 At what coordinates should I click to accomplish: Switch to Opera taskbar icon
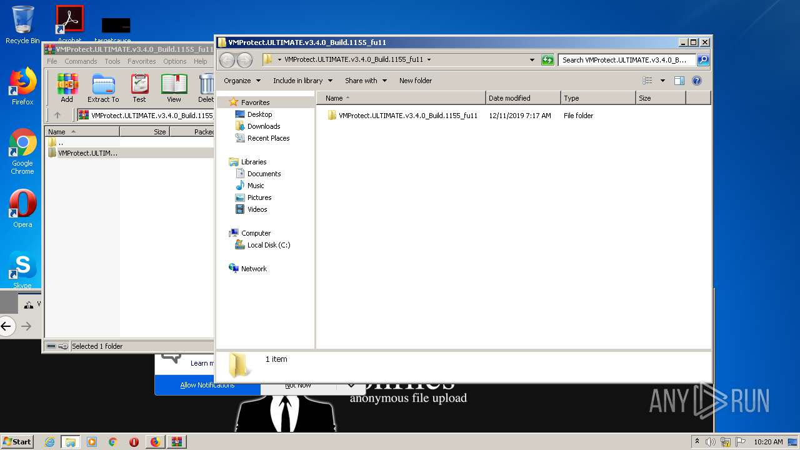134,442
